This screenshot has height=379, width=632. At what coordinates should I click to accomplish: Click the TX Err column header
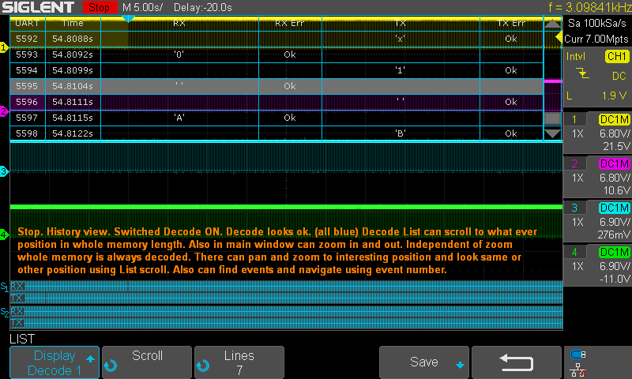coord(510,24)
